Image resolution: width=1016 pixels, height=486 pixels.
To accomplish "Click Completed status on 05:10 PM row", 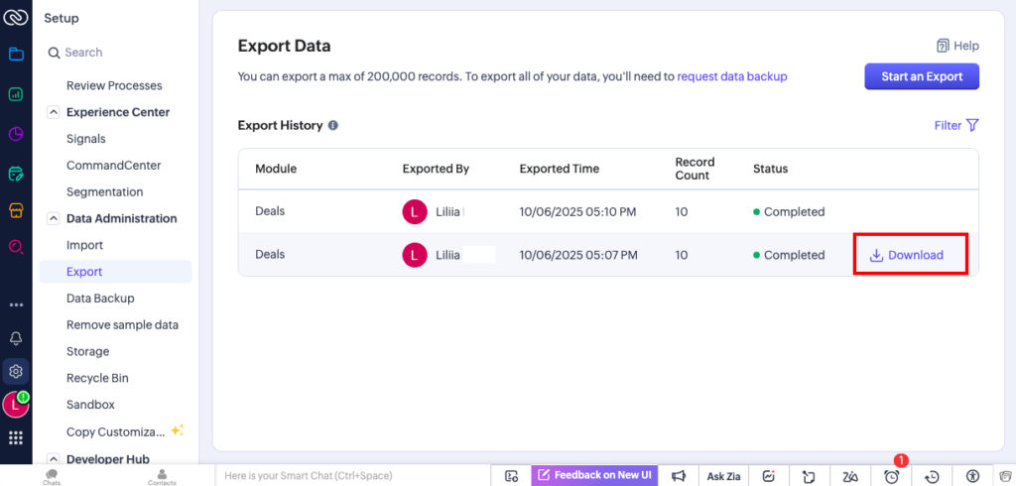I will [x=789, y=212].
